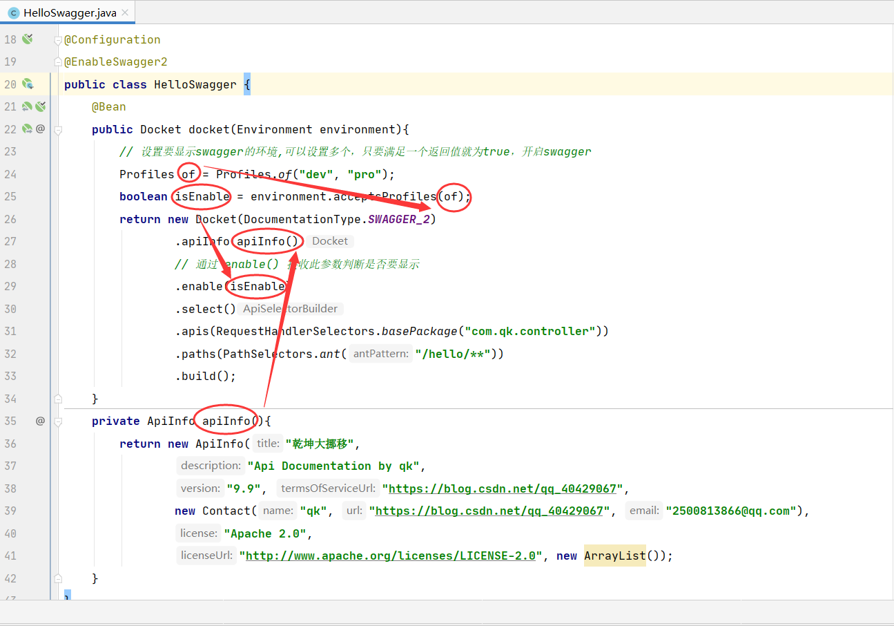Click the class icon in the HelloSwagger.java tab

(13, 12)
